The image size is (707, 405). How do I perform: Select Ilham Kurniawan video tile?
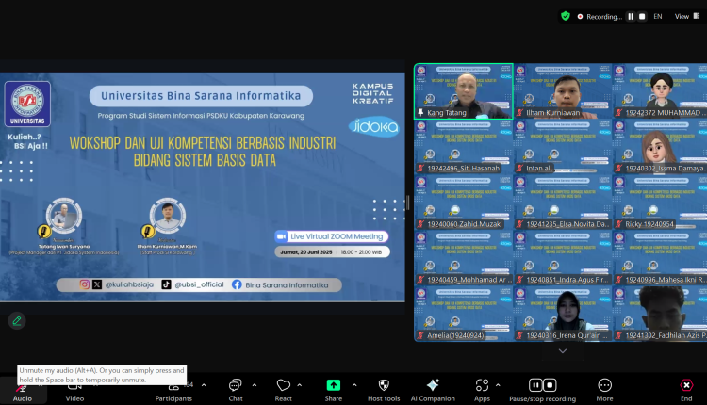coord(563,91)
